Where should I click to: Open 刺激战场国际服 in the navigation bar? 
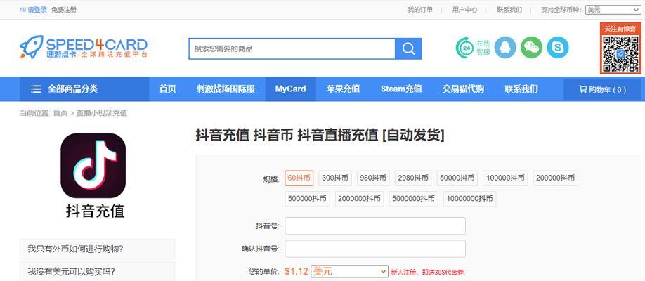(x=226, y=89)
